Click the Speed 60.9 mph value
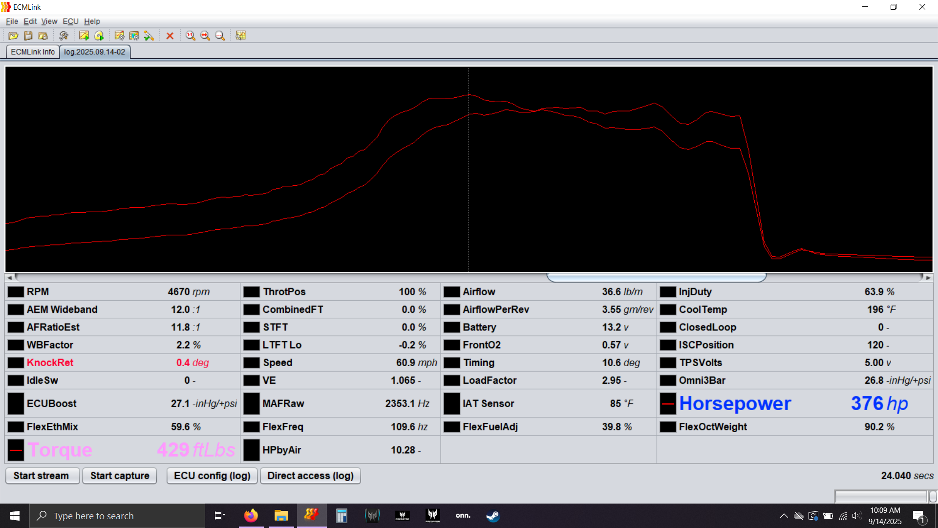The width and height of the screenshot is (938, 528). [416, 363]
